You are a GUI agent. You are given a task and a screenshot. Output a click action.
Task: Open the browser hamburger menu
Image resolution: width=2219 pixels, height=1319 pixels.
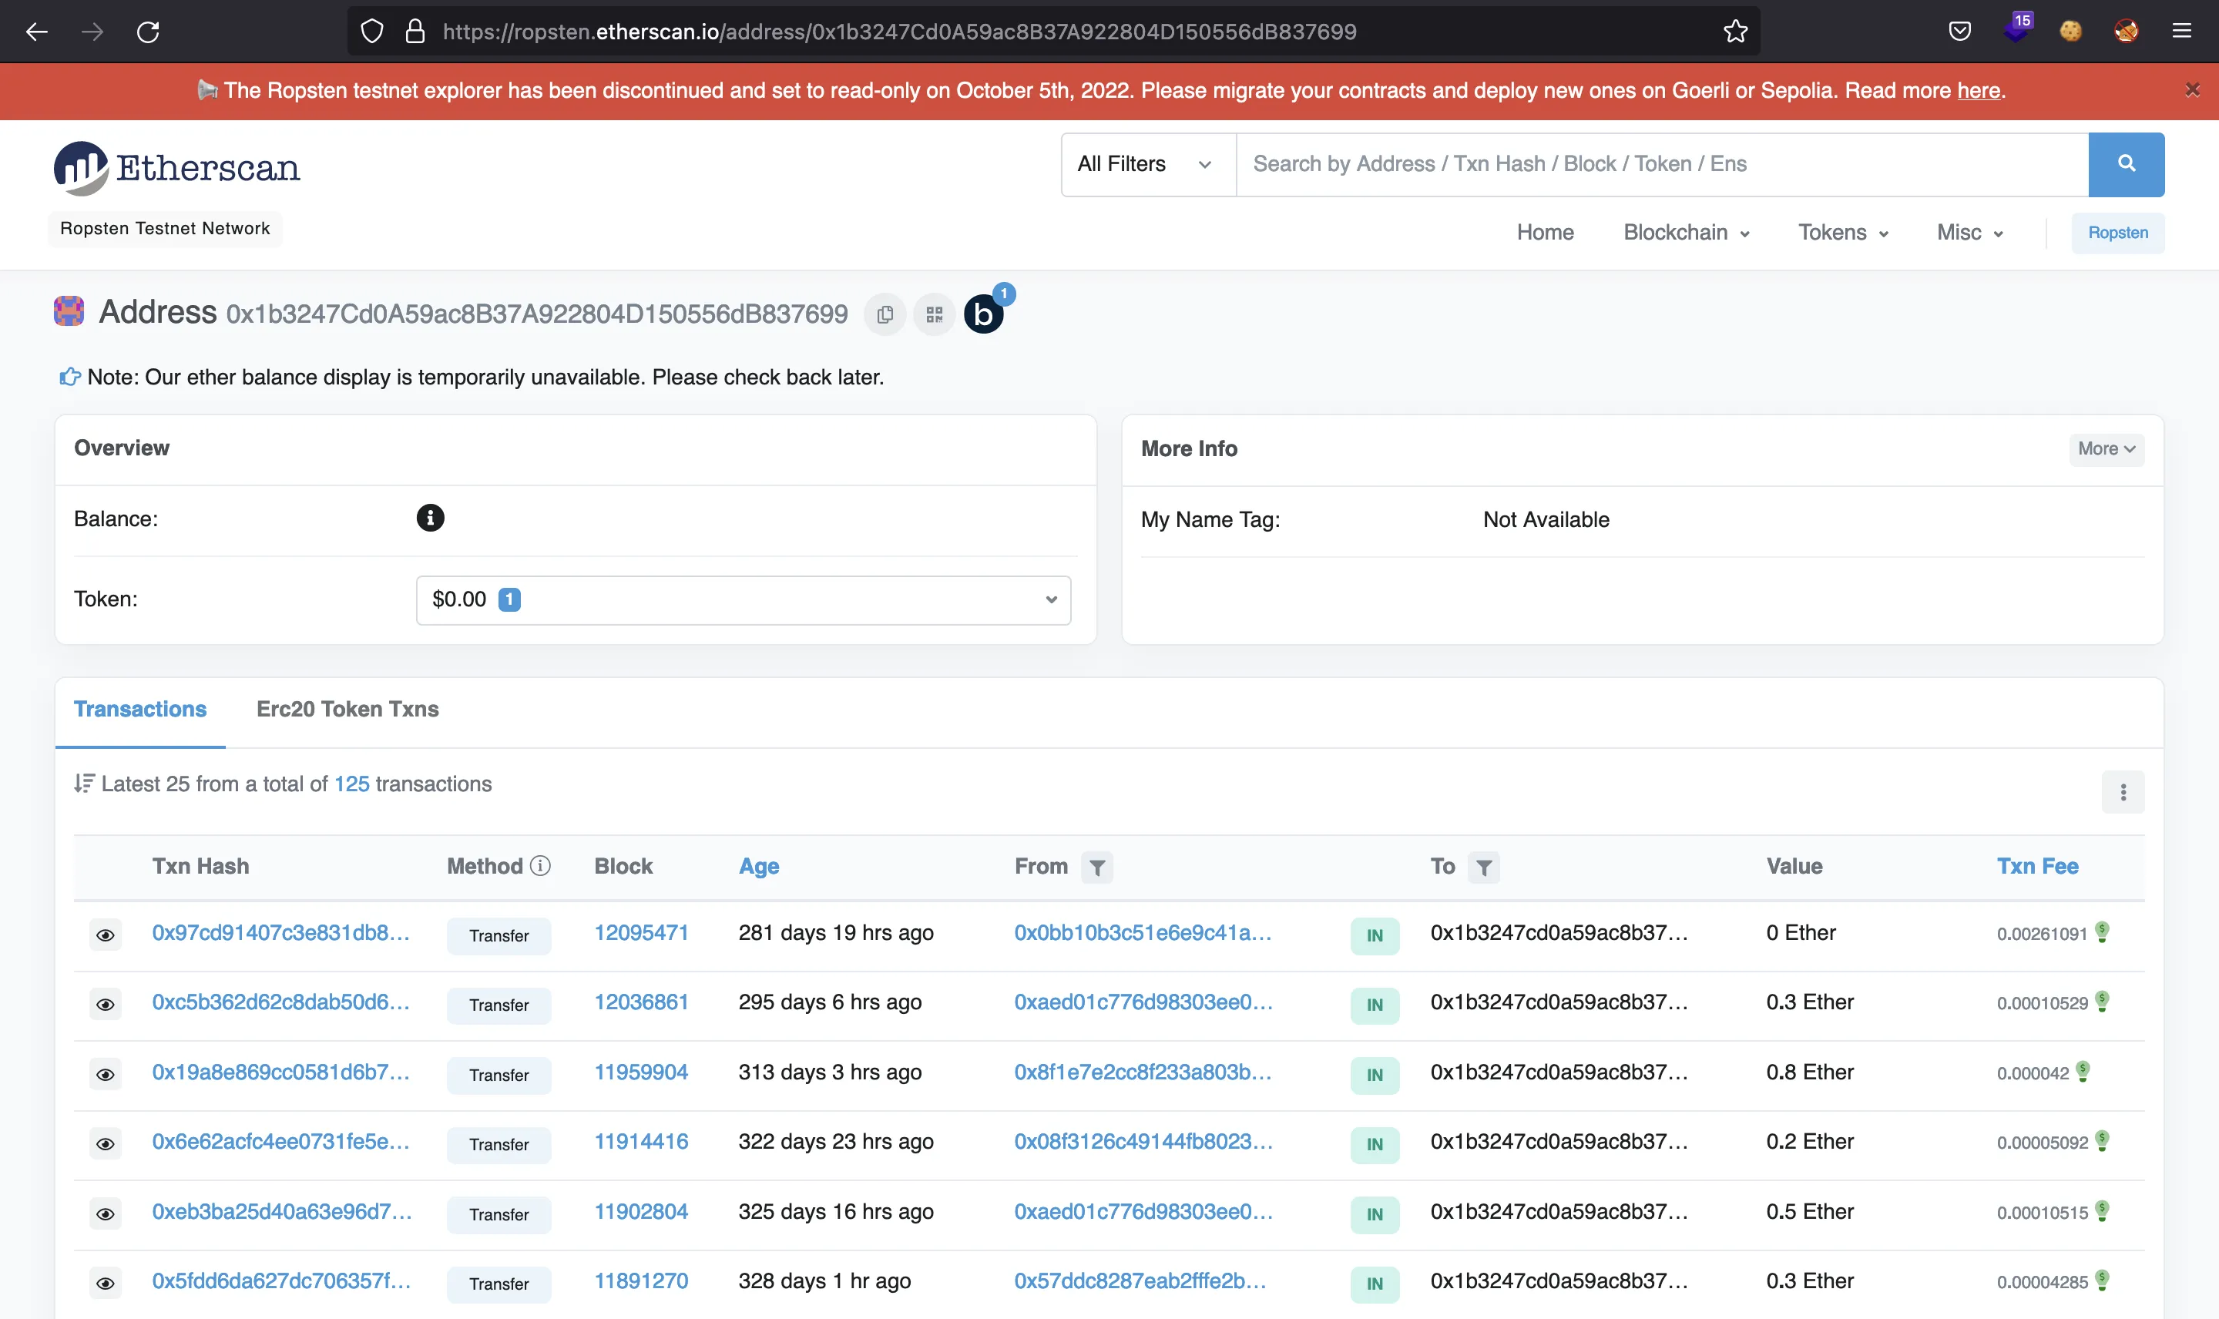(x=2182, y=31)
